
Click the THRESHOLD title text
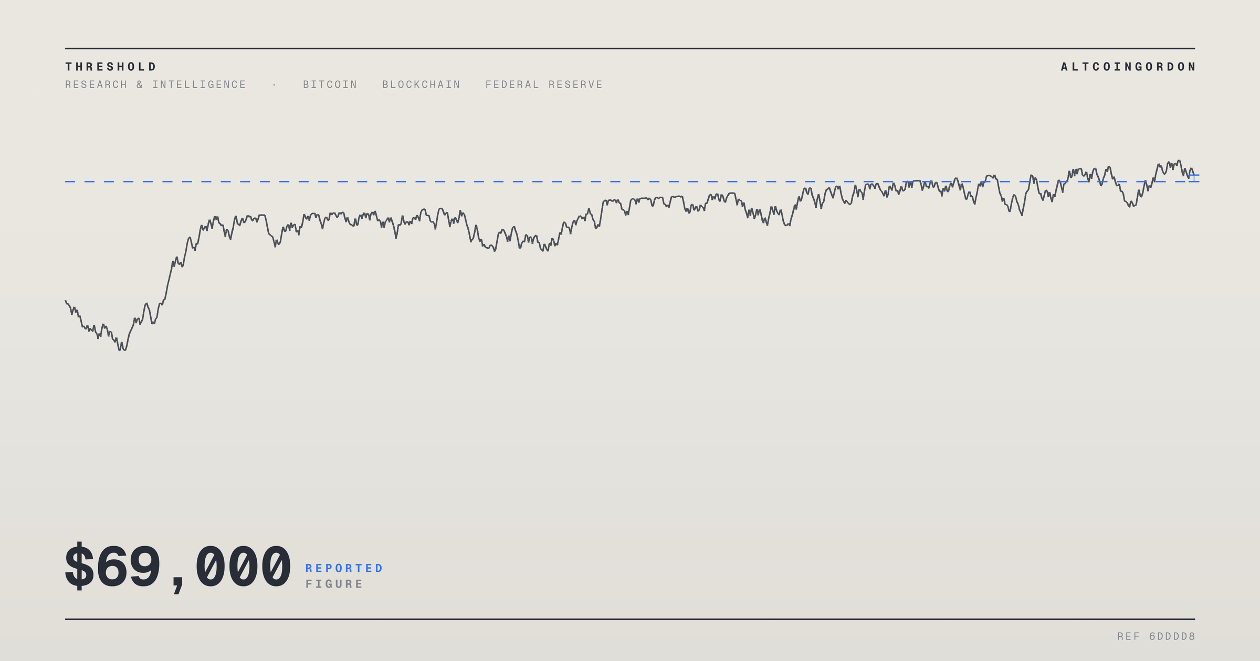[x=111, y=67]
